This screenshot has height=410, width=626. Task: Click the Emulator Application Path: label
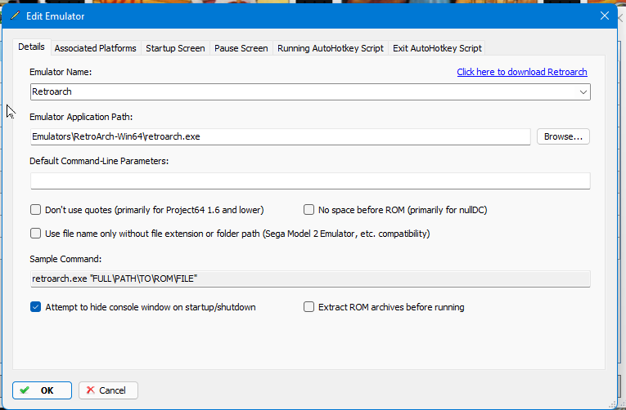pos(81,117)
